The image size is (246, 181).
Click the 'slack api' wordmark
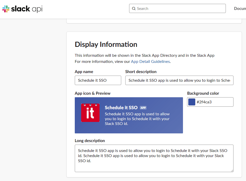(x=27, y=9)
